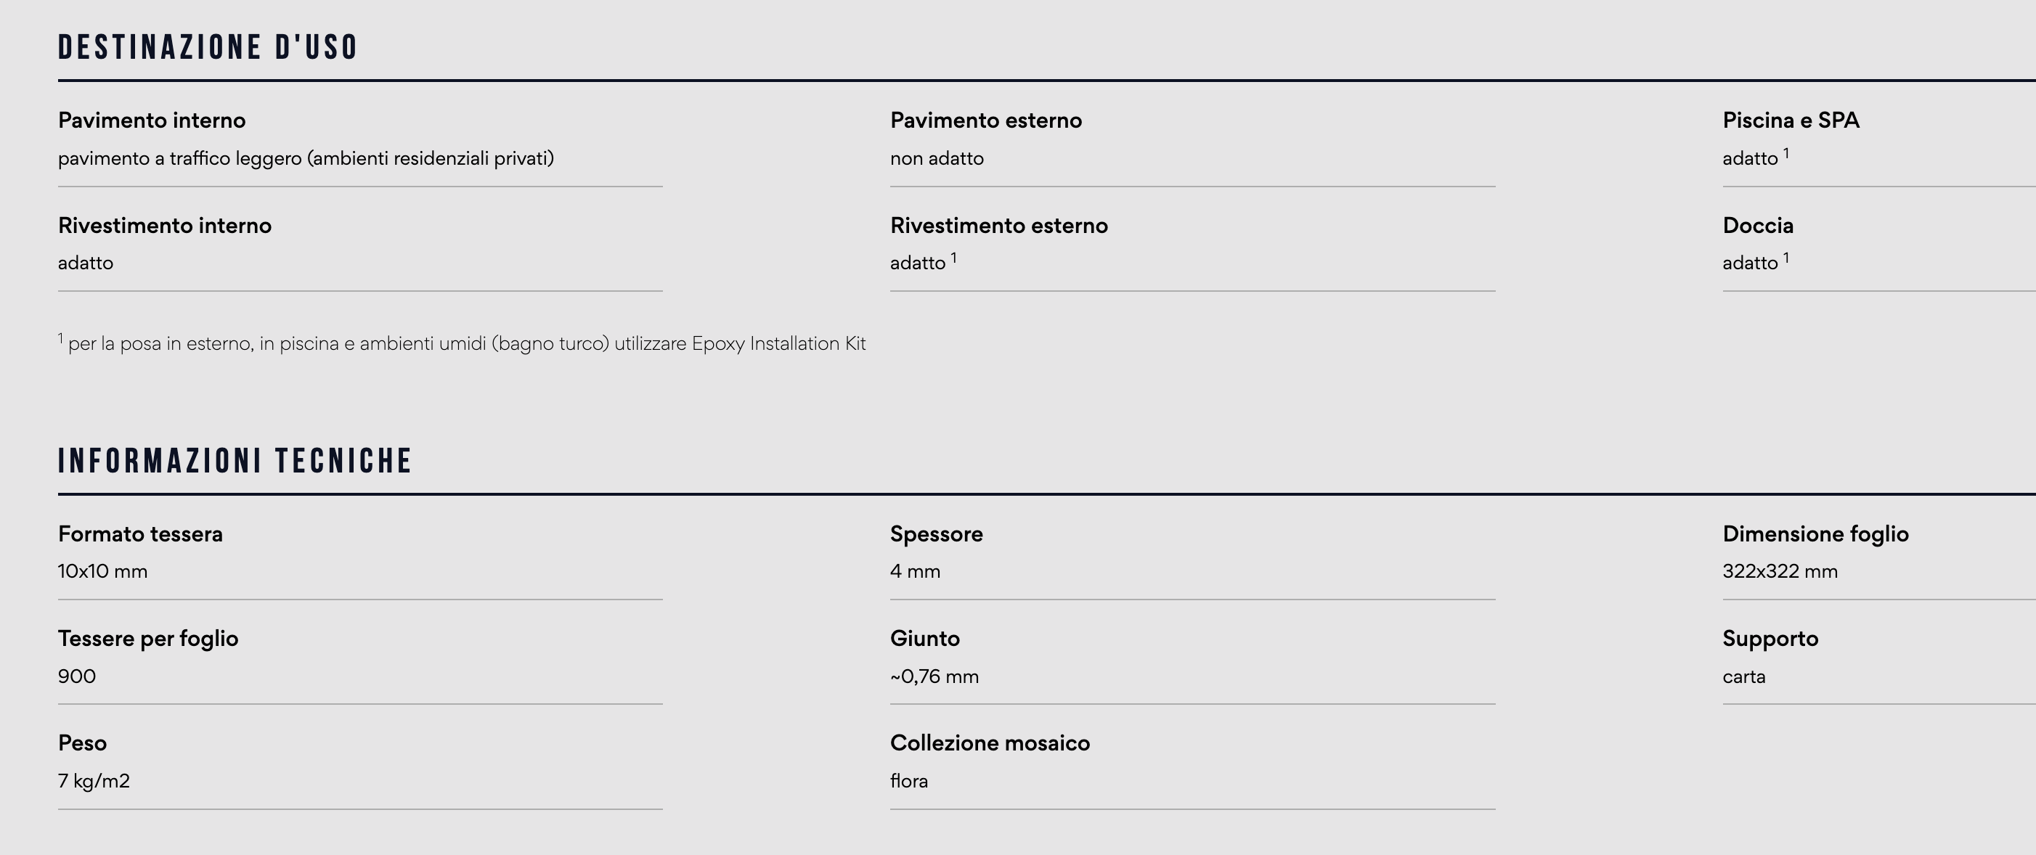Select the 'Pavimento interno' label
The image size is (2036, 855).
click(152, 120)
